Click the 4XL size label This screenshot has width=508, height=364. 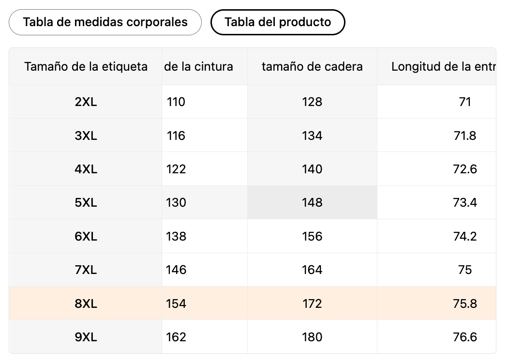click(86, 169)
